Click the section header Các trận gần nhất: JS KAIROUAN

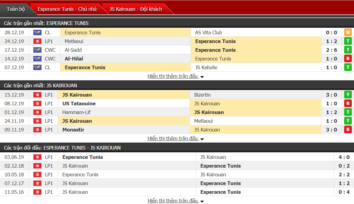pyautogui.click(x=177, y=85)
